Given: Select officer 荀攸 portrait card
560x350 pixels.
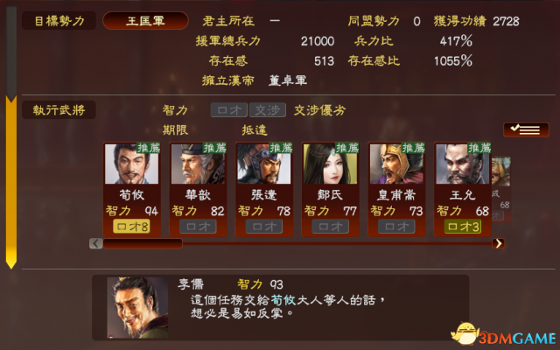Looking at the screenshot, I should (x=132, y=189).
